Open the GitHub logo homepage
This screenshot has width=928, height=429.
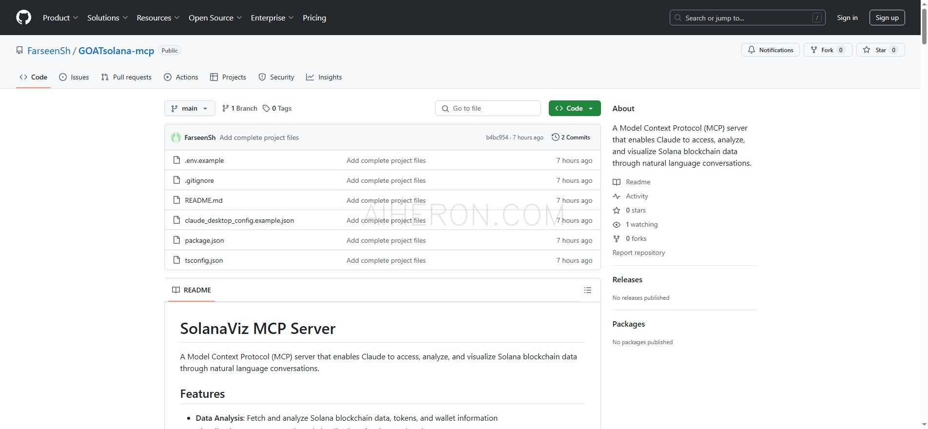click(23, 18)
